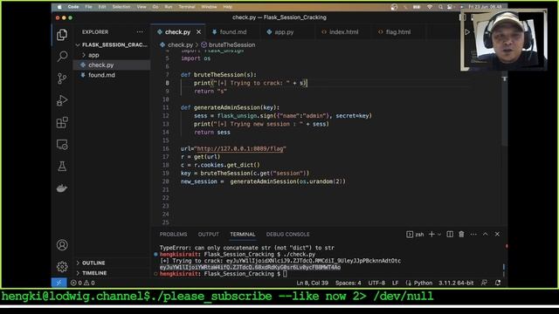The image size is (559, 314).
Task: Open macOS Spotlight search icon
Action: [x=440, y=7]
